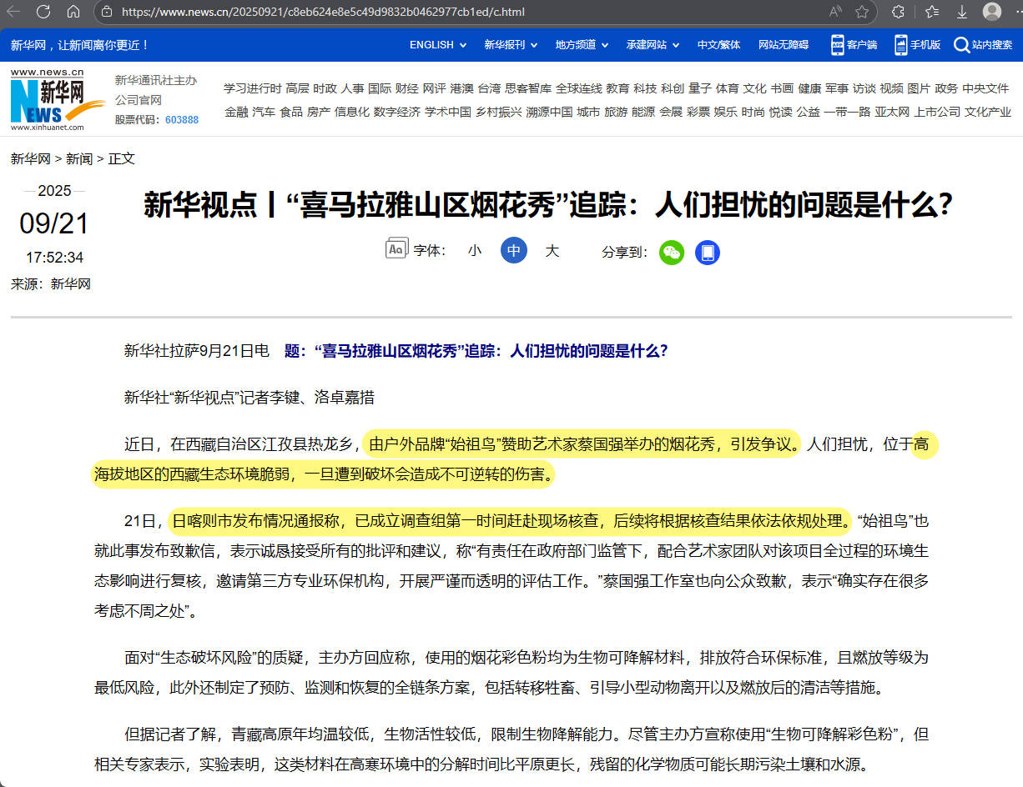Select 小 for smaller article font
This screenshot has width=1023, height=787.
475,248
